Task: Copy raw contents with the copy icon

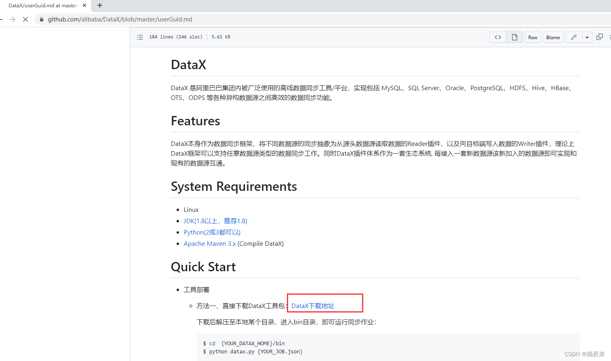Action: pyautogui.click(x=600, y=37)
